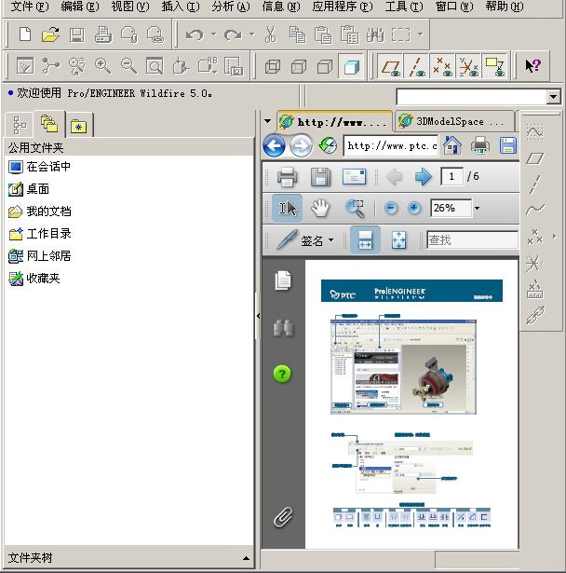Click the Zoom In magnifier icon
The width and height of the screenshot is (566, 573).
point(102,66)
